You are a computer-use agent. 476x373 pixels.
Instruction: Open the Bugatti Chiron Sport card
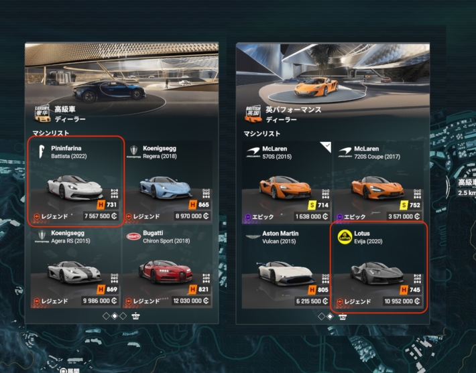[168, 267]
